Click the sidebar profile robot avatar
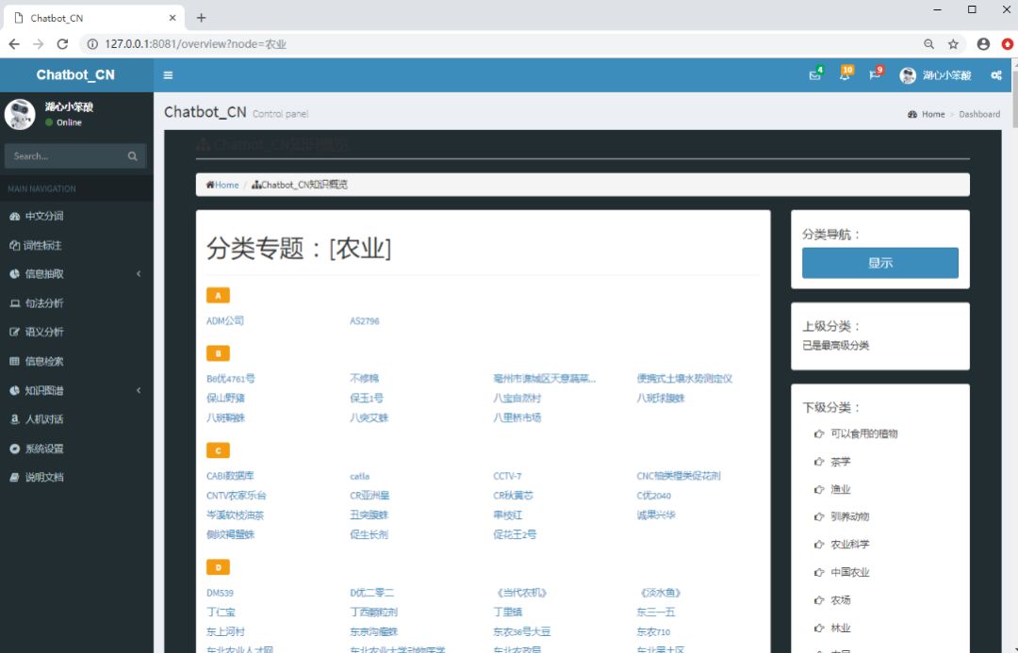 (x=20, y=114)
